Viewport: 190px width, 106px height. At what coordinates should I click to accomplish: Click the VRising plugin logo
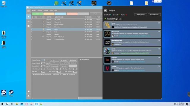tap(107, 68)
